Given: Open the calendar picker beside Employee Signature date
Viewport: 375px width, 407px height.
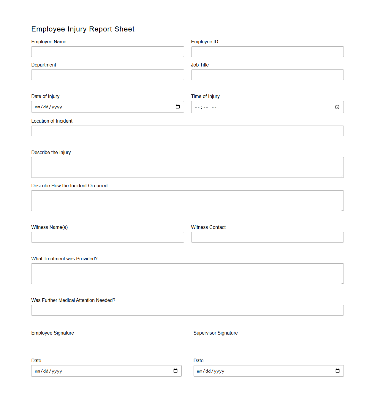Looking at the screenshot, I should pyautogui.click(x=175, y=371).
